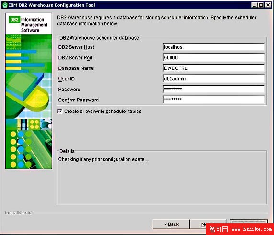Go to previous step with Back button
Image resolution: width=274 pixels, height=235 pixels.
[x=171, y=224]
